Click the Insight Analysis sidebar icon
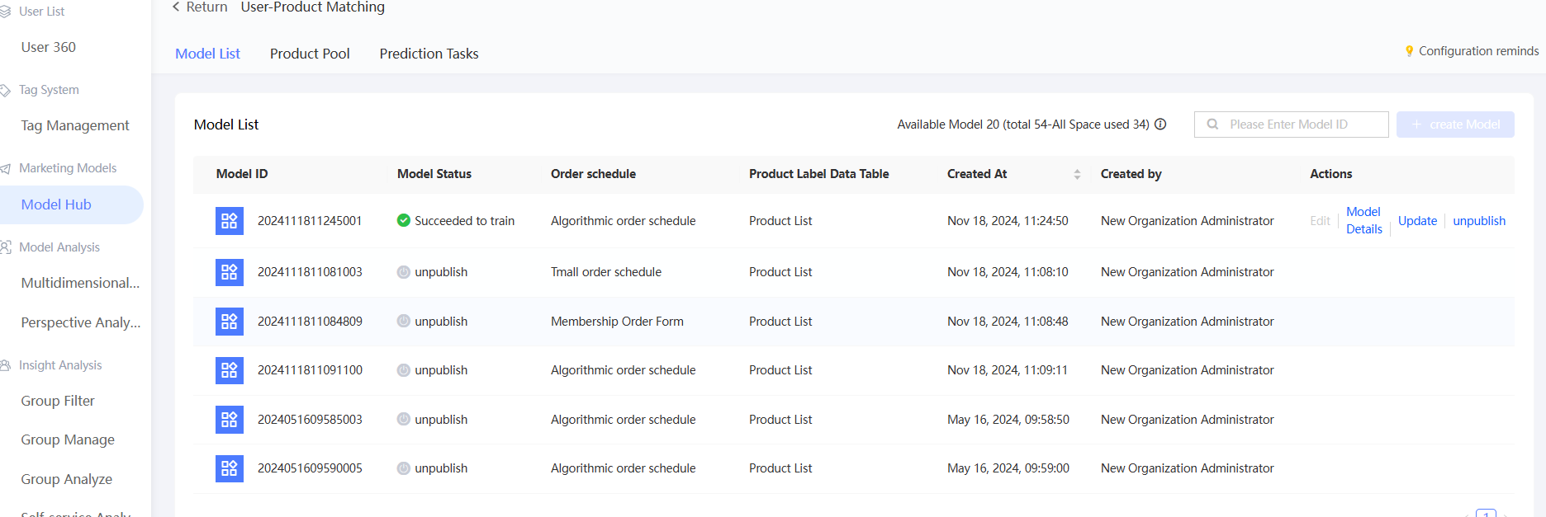The width and height of the screenshot is (1546, 517). click(6, 365)
